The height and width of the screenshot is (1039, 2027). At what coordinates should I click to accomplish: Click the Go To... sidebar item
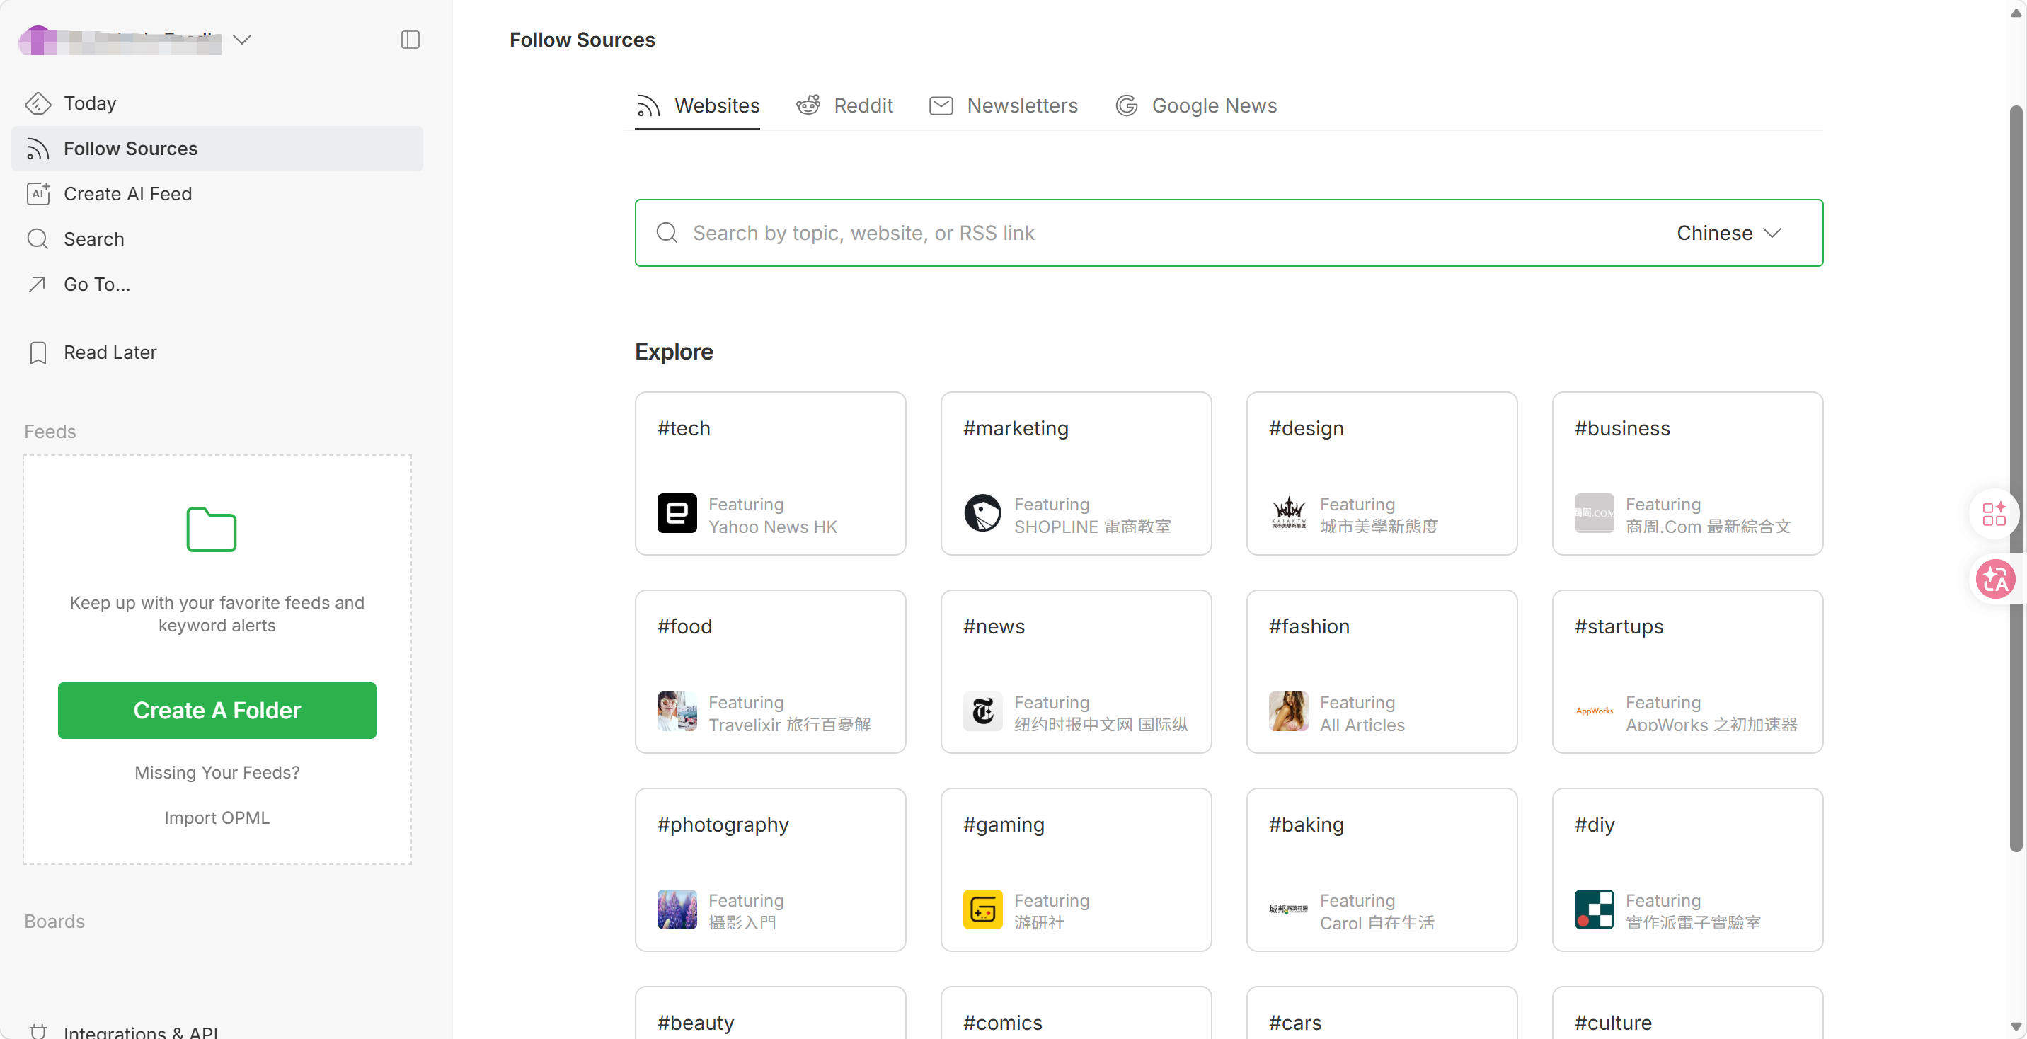click(x=217, y=284)
